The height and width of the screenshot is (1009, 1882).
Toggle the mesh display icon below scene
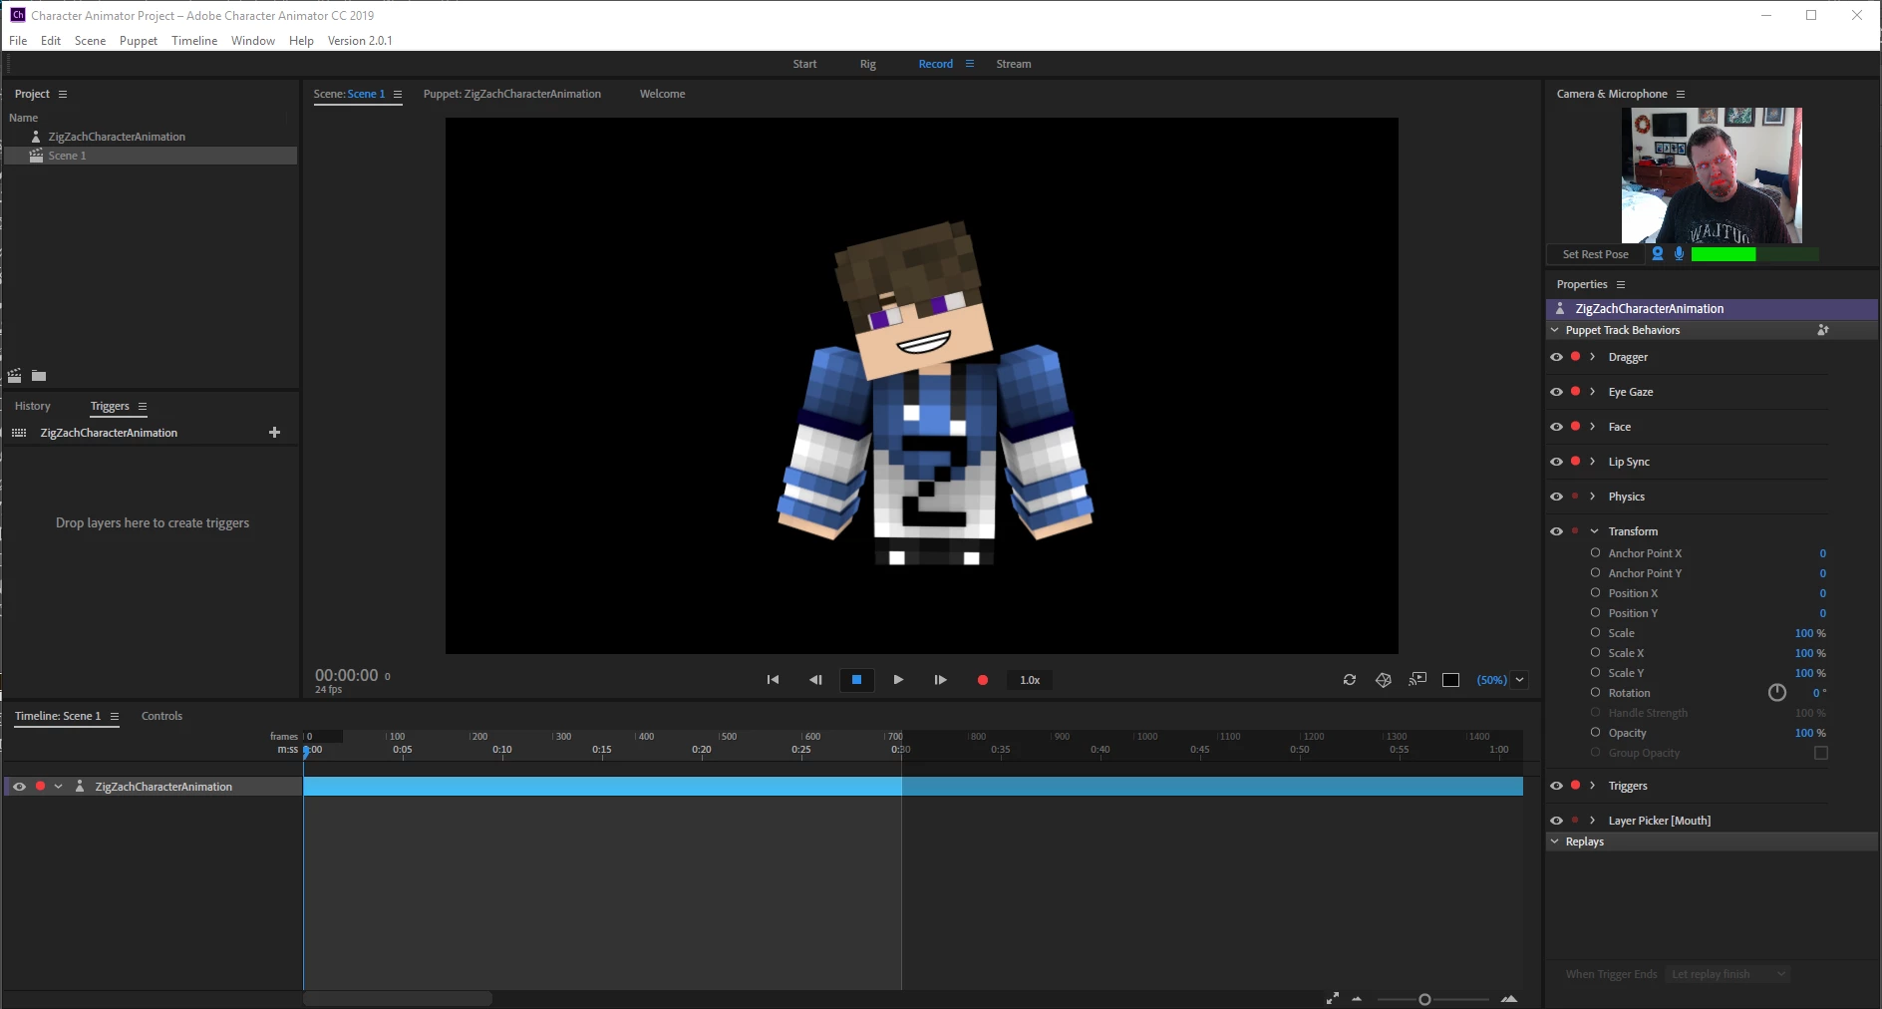pyautogui.click(x=1384, y=680)
